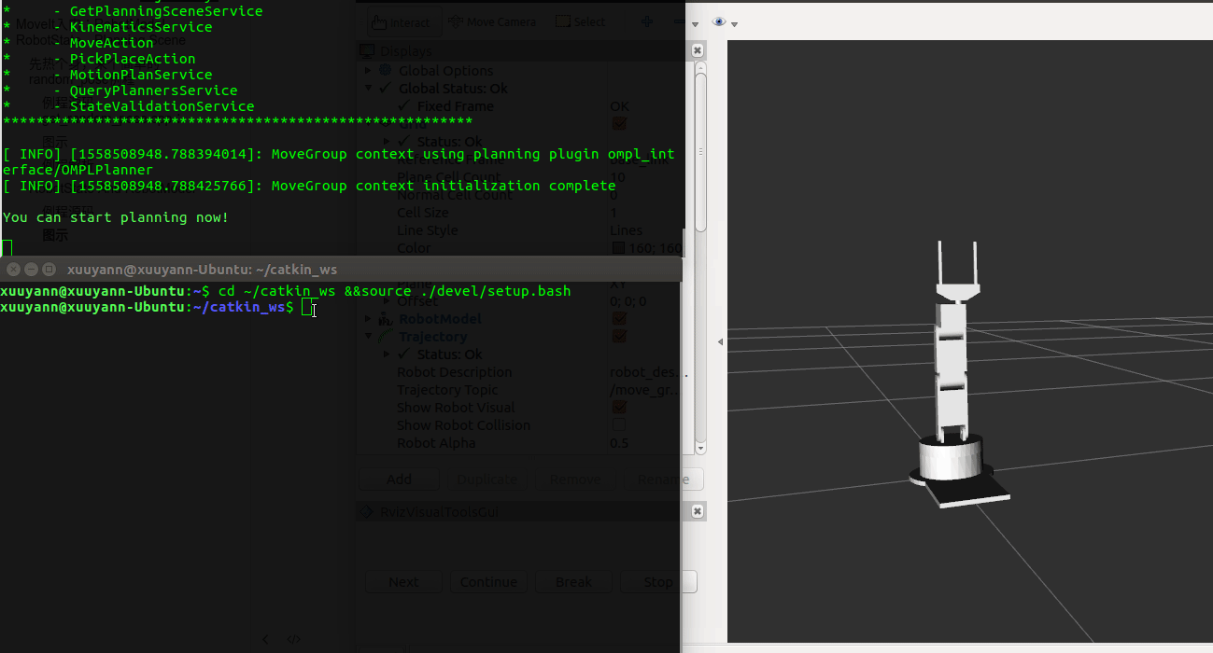1213x653 pixels.
Task: Uncheck the Trajectory display checkbox
Action: (x=618, y=336)
